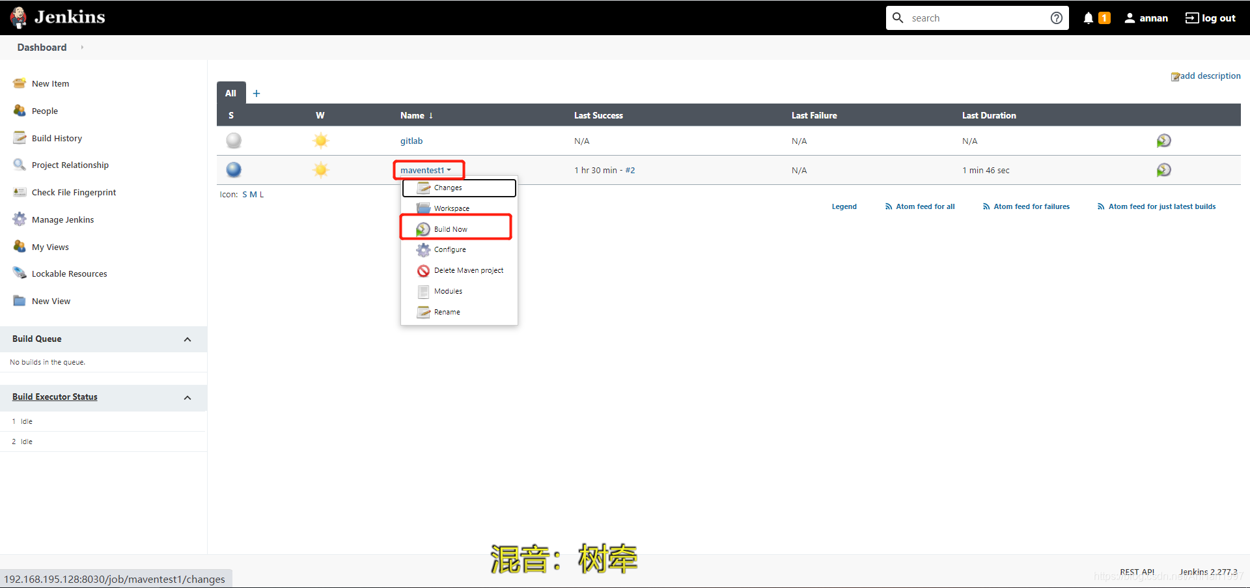1250x588 pixels.
Task: Focus the search input field
Action: click(x=977, y=18)
